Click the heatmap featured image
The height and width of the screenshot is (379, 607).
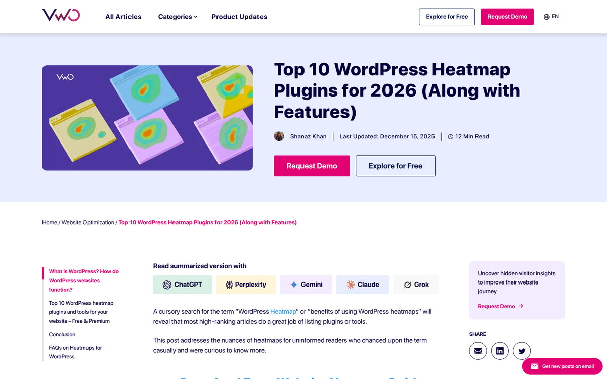(147, 117)
